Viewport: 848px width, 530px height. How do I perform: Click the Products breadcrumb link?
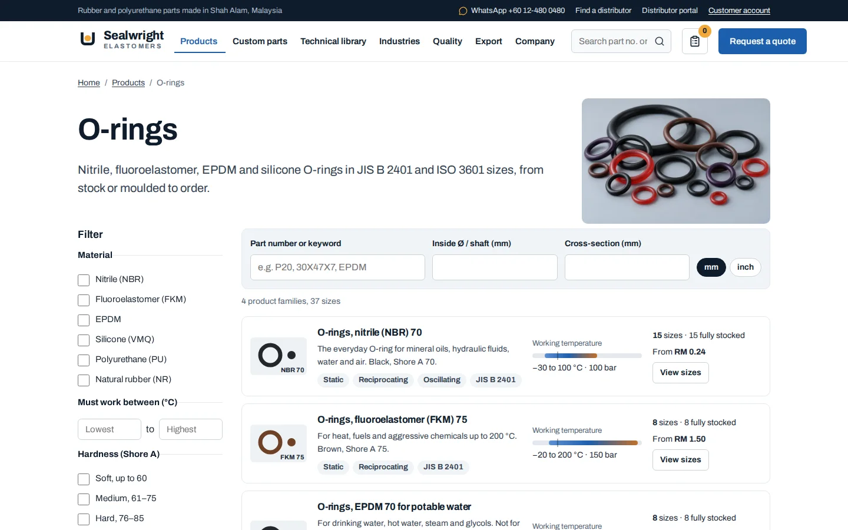point(128,82)
